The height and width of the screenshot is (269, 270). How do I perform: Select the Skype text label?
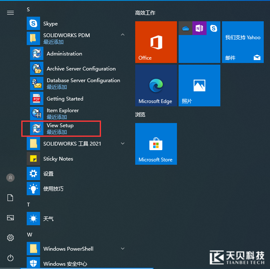click(x=50, y=24)
